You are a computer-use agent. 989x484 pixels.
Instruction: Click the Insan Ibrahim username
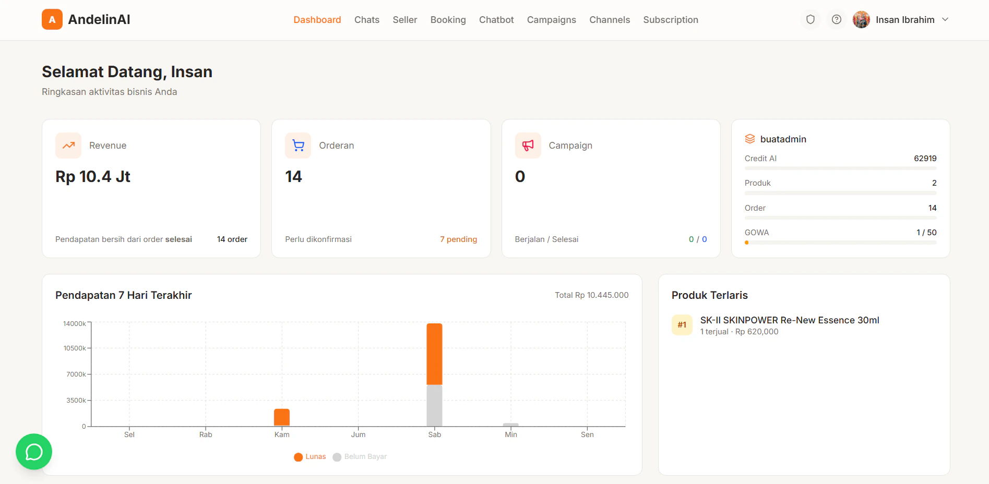tap(905, 20)
